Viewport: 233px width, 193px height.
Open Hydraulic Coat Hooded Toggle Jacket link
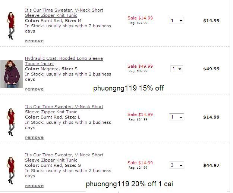[x=63, y=61]
